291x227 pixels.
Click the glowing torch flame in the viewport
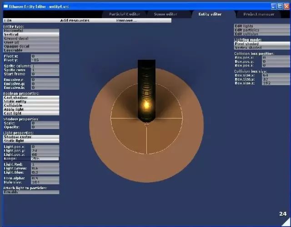(x=146, y=105)
